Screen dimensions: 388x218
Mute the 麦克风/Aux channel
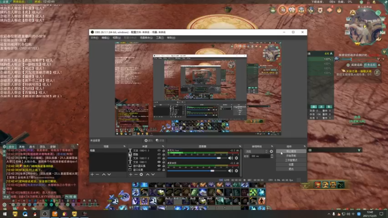click(x=230, y=158)
